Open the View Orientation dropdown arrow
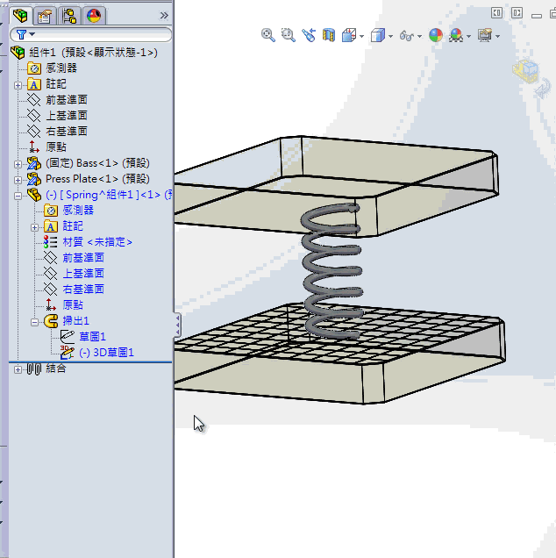Image resolution: width=556 pixels, height=558 pixels. point(362,36)
